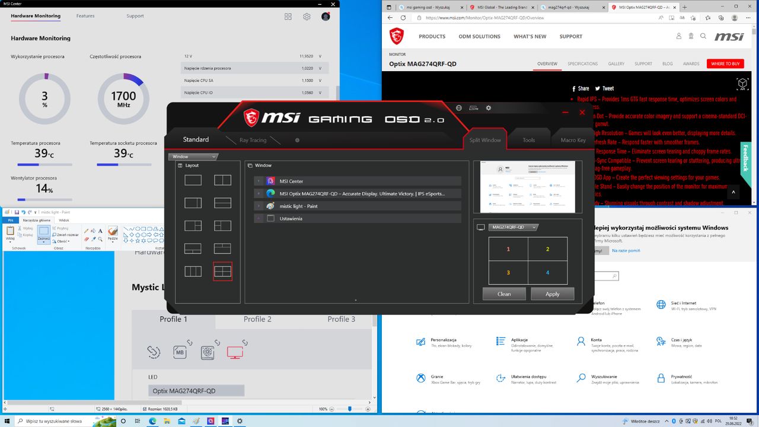Click the language globe icon in Gaming OSD
The height and width of the screenshot is (427, 759).
459,108
